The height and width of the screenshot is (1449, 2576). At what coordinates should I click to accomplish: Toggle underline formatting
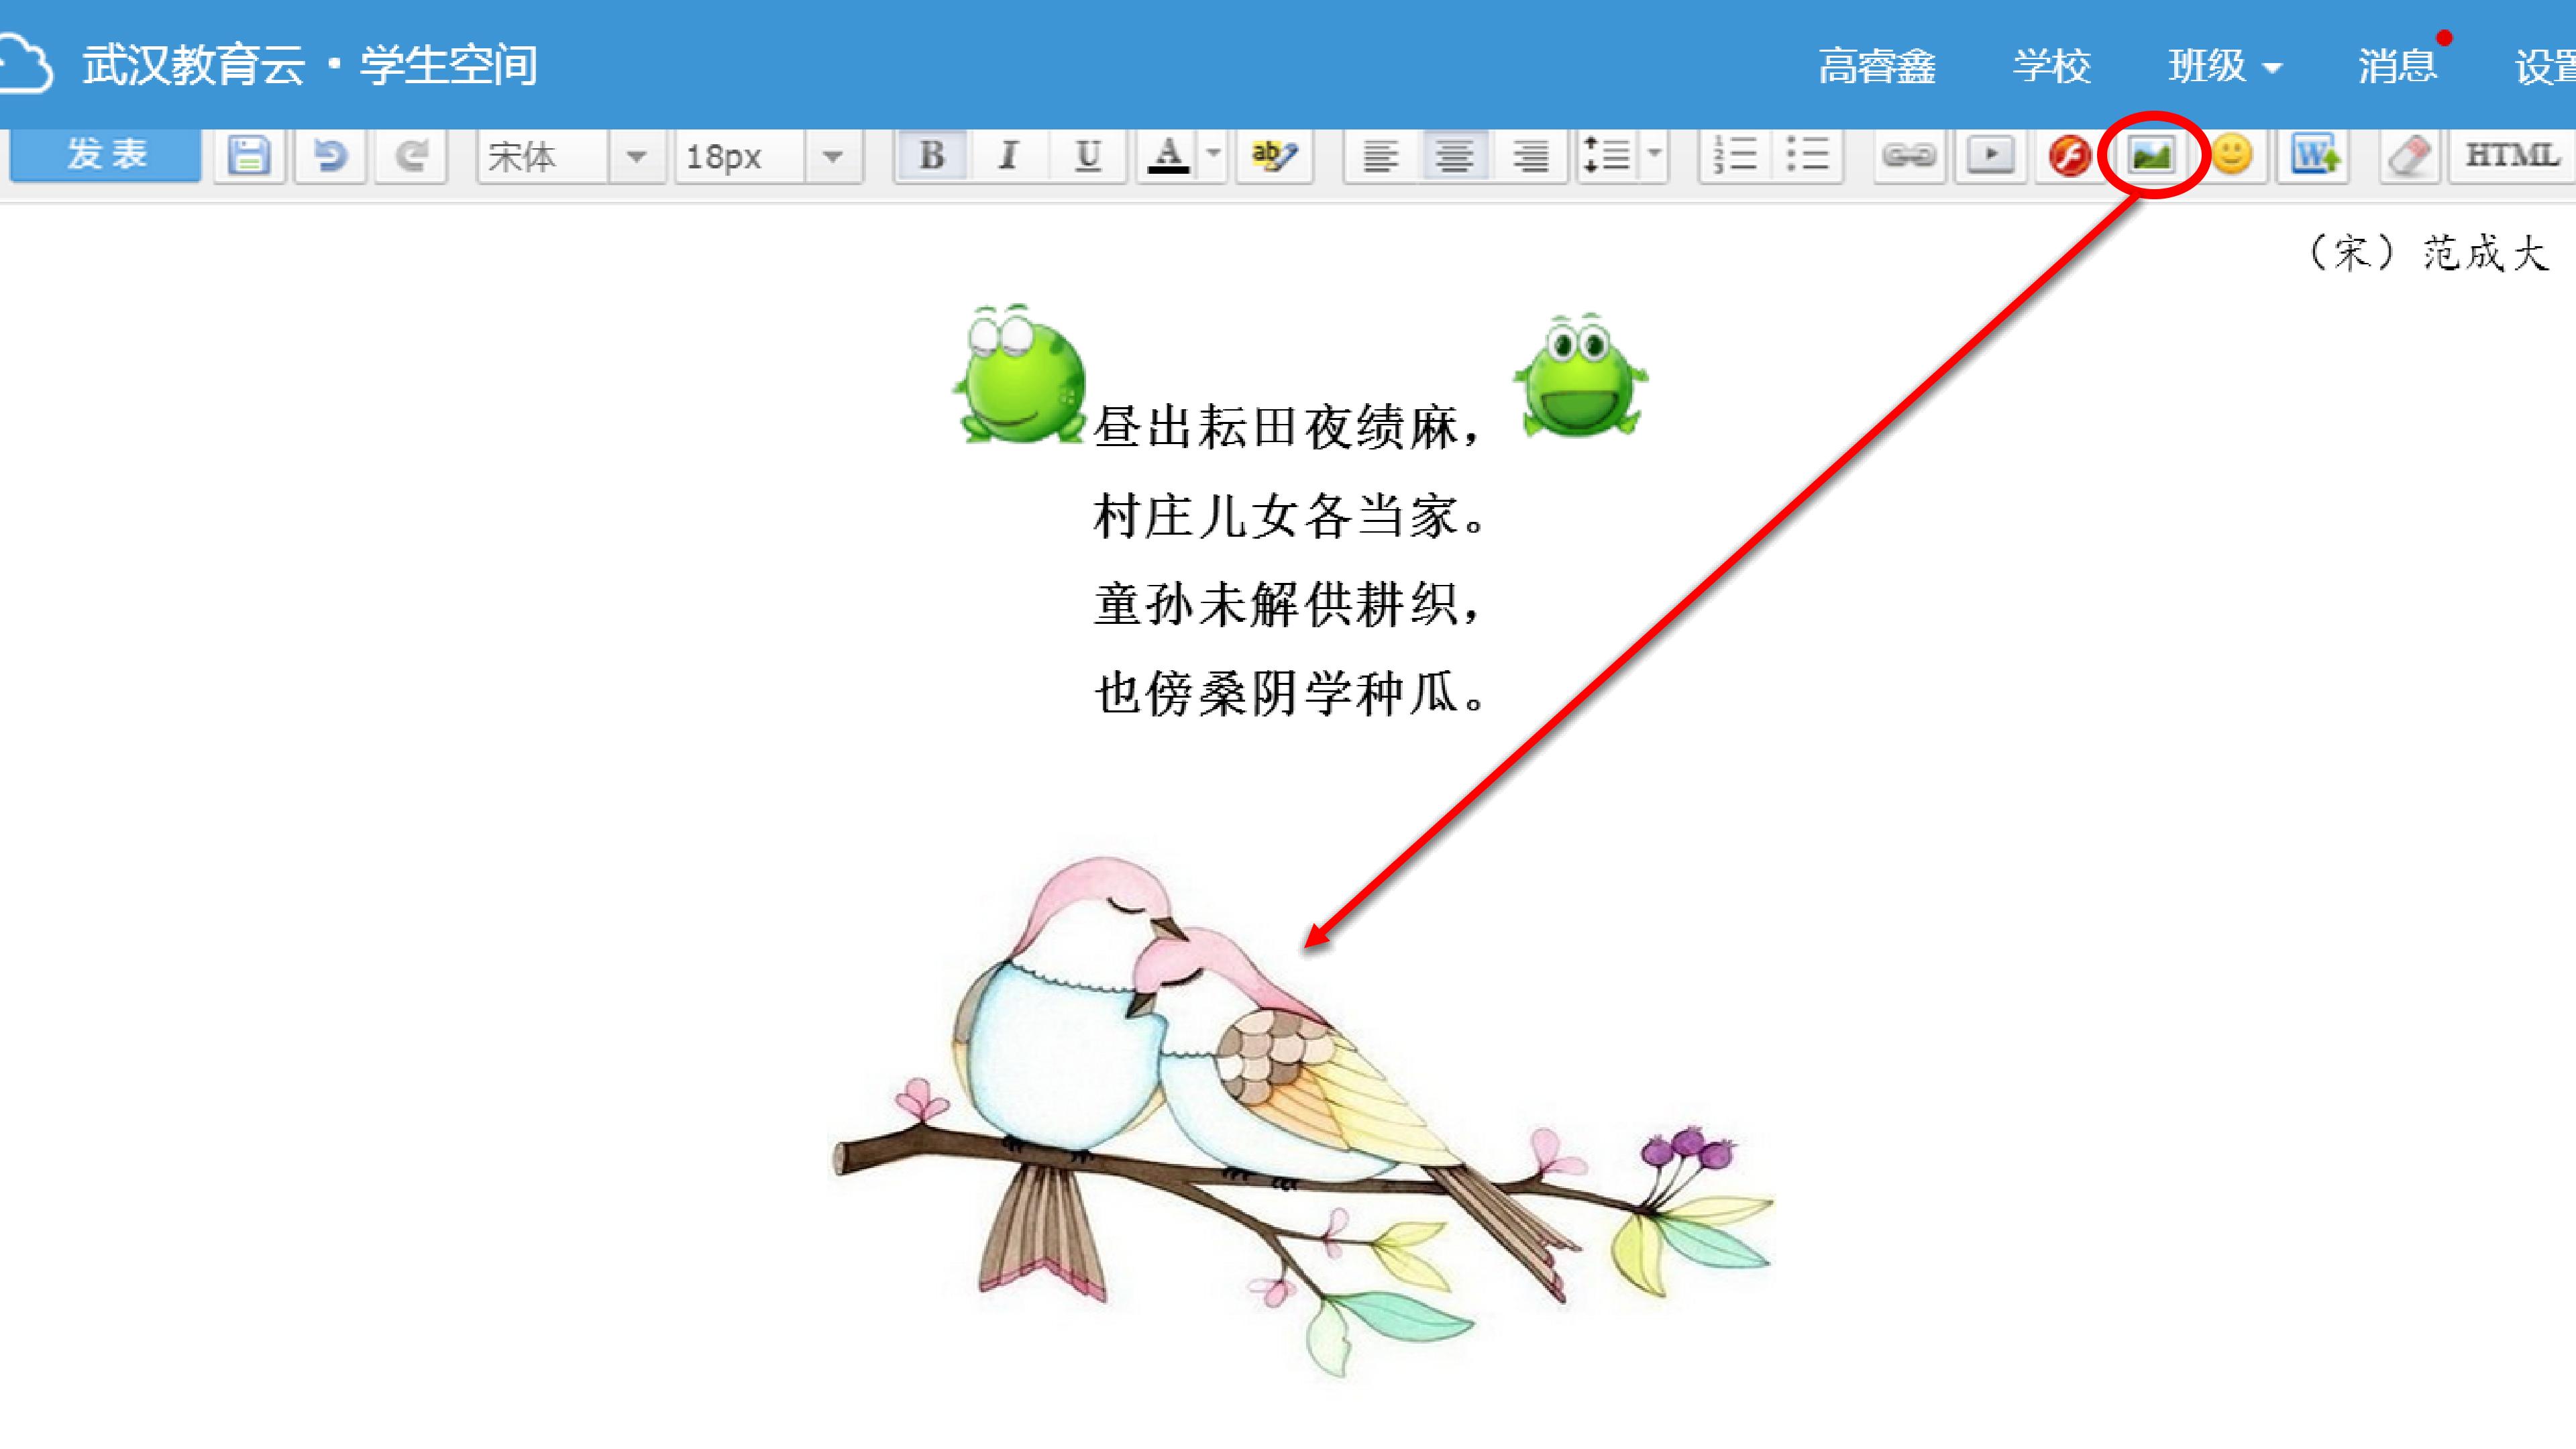point(1087,156)
